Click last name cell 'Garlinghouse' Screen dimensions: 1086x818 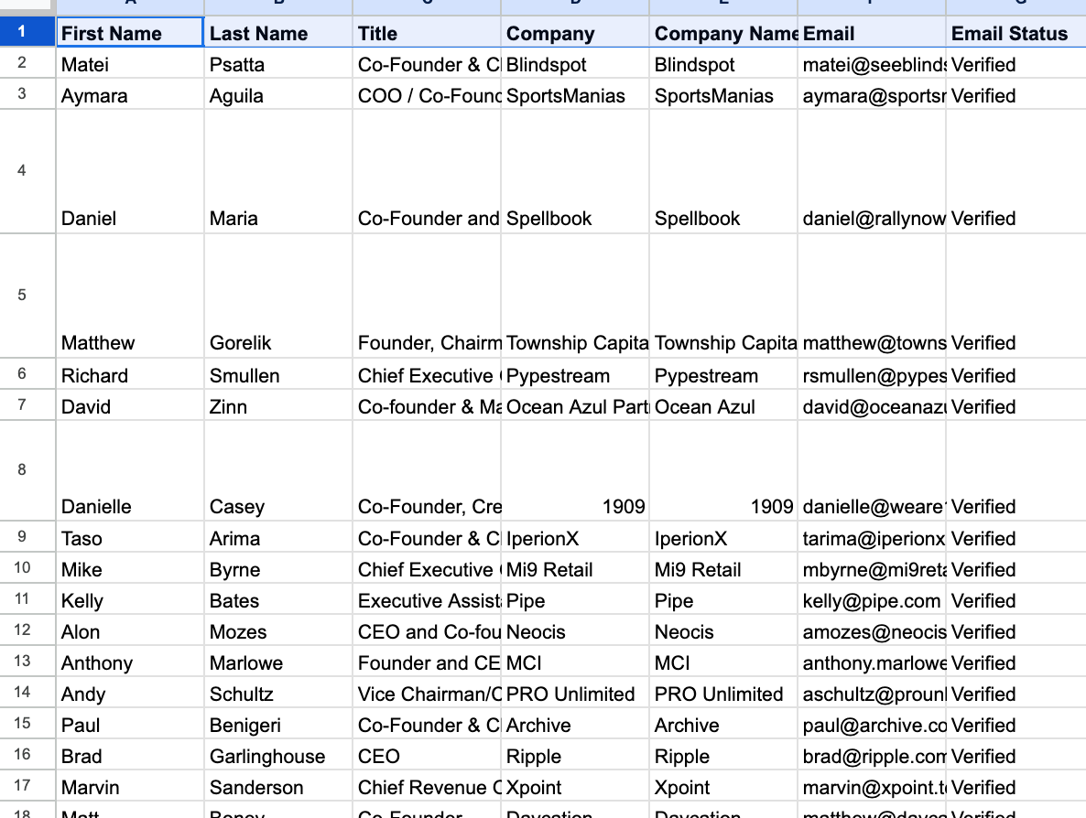[278, 755]
